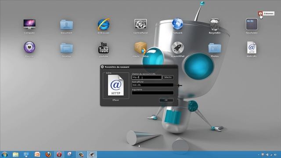Launch the IE Browser icon
Viewport: 281px width, 158px height.
coord(104,25)
